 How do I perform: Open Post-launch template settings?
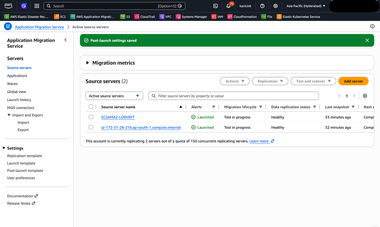[x=25, y=171]
